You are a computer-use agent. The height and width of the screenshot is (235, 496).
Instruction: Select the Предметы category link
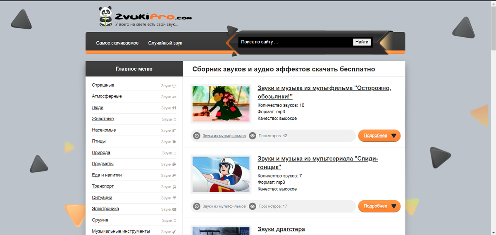pyautogui.click(x=103, y=164)
